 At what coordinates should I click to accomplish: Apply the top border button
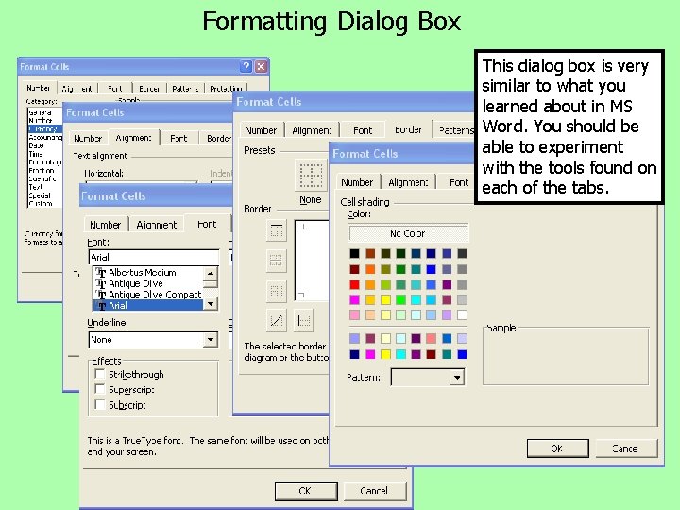coord(276,230)
